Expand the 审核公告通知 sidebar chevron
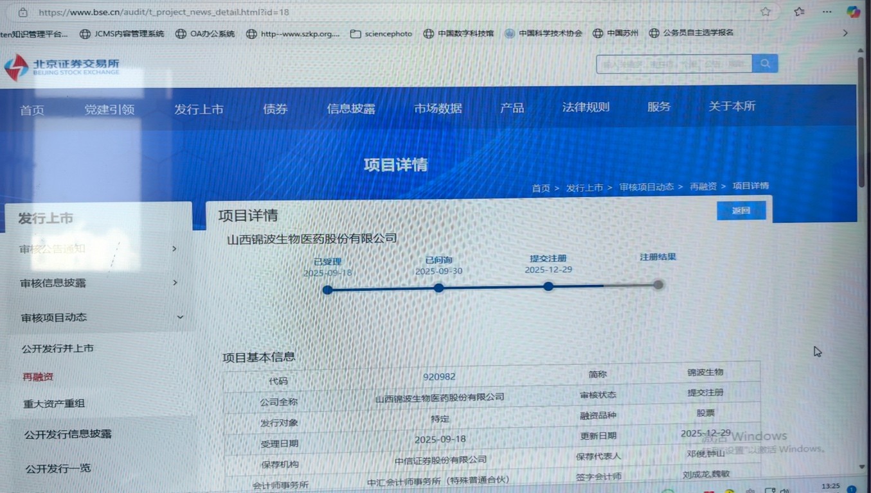The width and height of the screenshot is (871, 493). (x=174, y=248)
